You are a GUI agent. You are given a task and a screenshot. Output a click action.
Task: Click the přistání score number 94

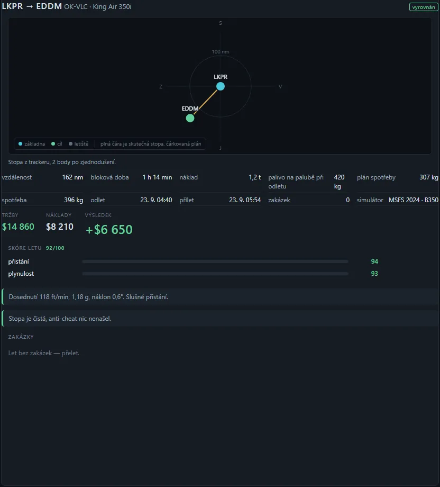(374, 261)
